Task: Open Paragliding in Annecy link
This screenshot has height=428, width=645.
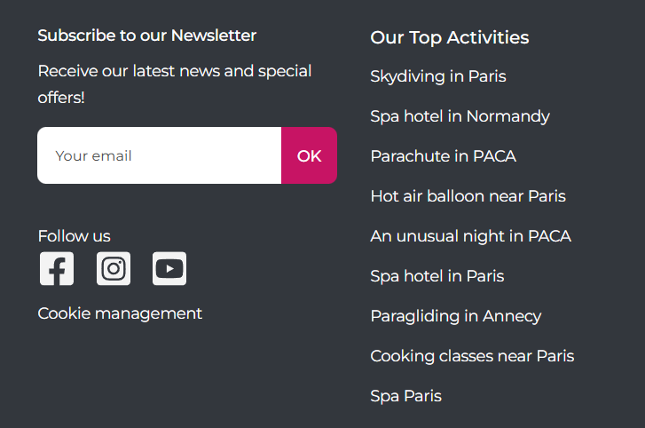Action: 455,316
